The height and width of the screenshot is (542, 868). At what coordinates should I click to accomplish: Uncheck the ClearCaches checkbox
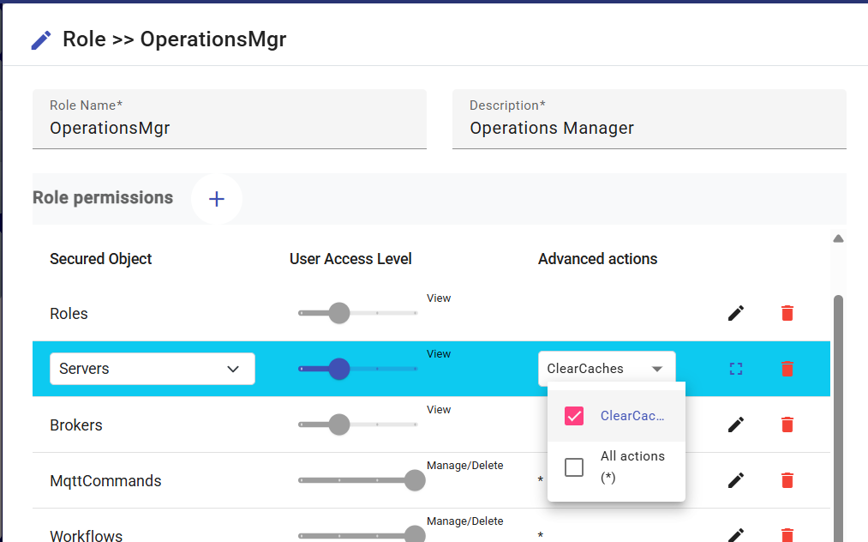[x=574, y=416]
